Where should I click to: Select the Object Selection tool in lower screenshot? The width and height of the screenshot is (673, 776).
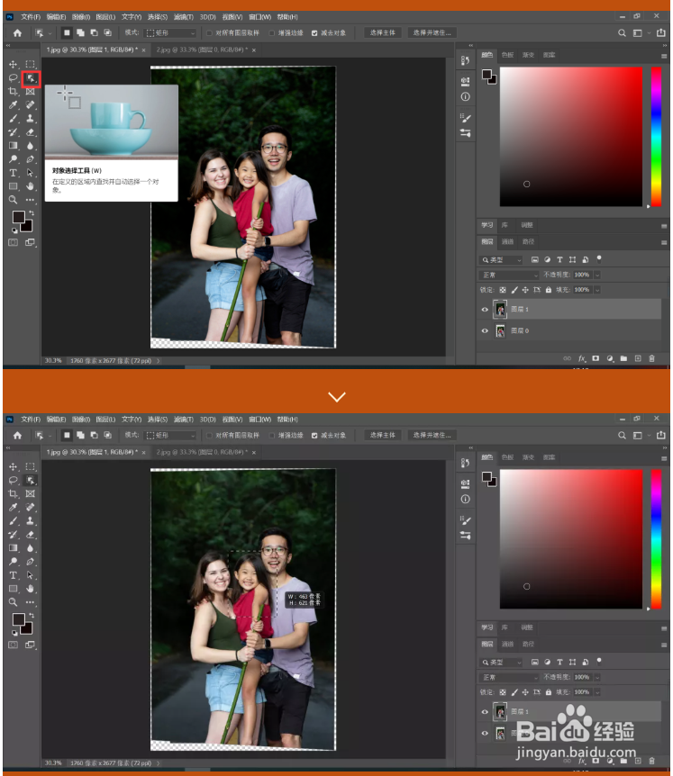31,481
